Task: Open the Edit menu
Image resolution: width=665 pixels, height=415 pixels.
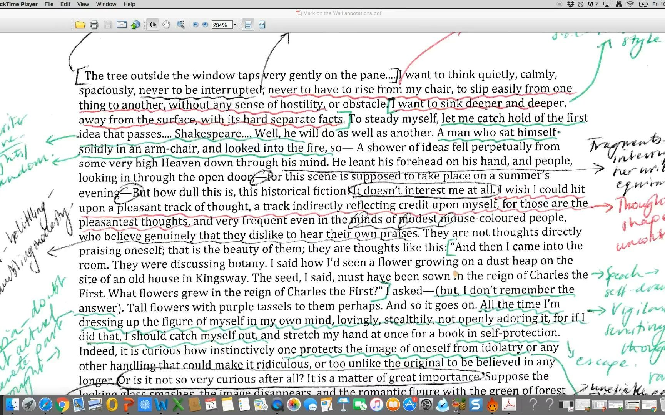Action: point(65,4)
